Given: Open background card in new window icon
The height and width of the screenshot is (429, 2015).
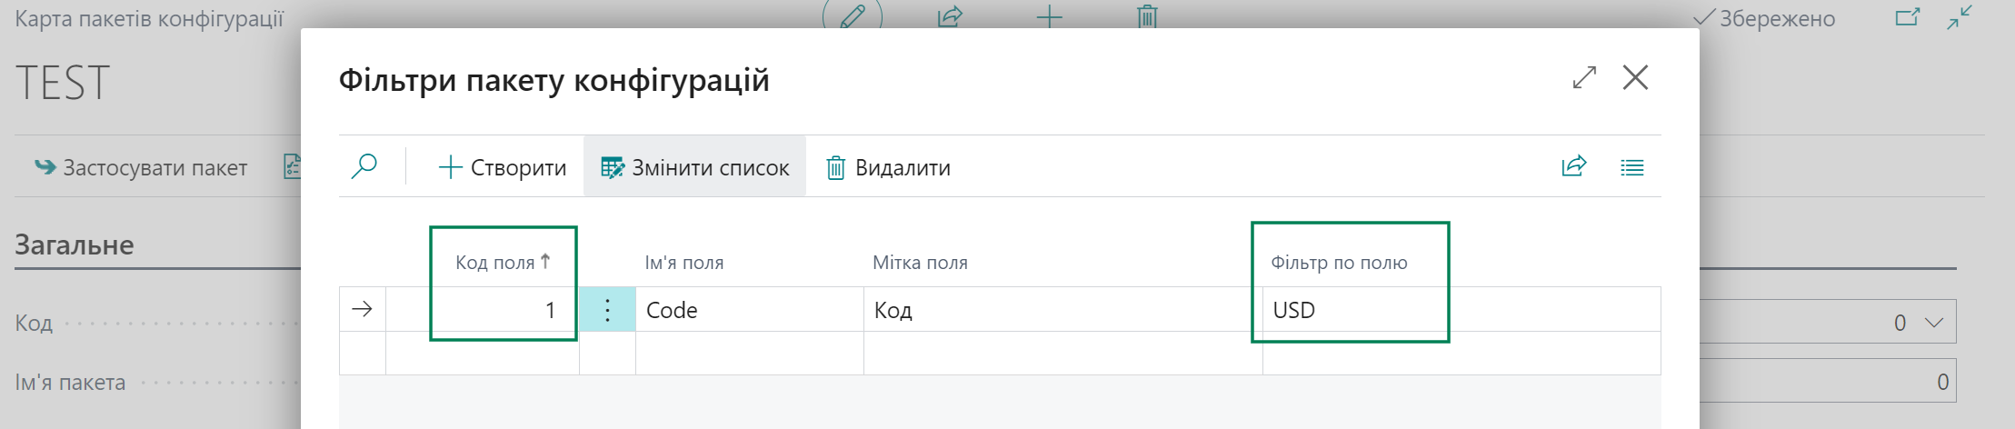Looking at the screenshot, I should [1907, 17].
